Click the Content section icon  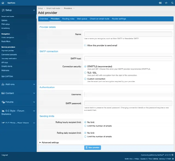(x=3, y=93)
